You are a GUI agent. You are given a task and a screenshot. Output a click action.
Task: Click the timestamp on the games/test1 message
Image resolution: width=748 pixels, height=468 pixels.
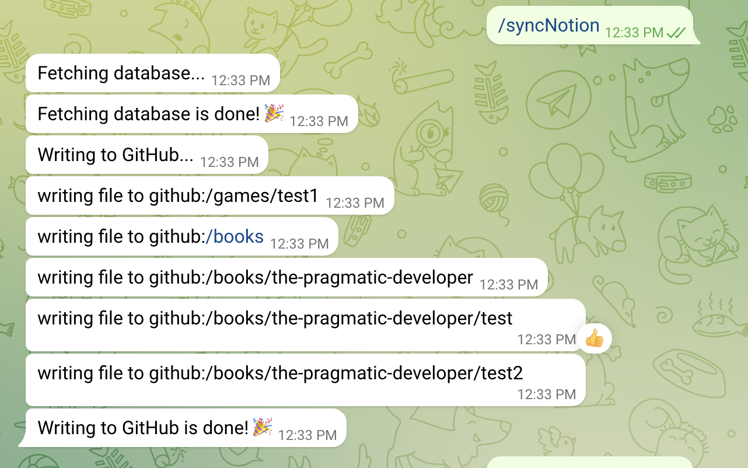(355, 203)
